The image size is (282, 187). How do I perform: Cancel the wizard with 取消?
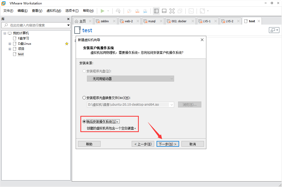(x=193, y=144)
